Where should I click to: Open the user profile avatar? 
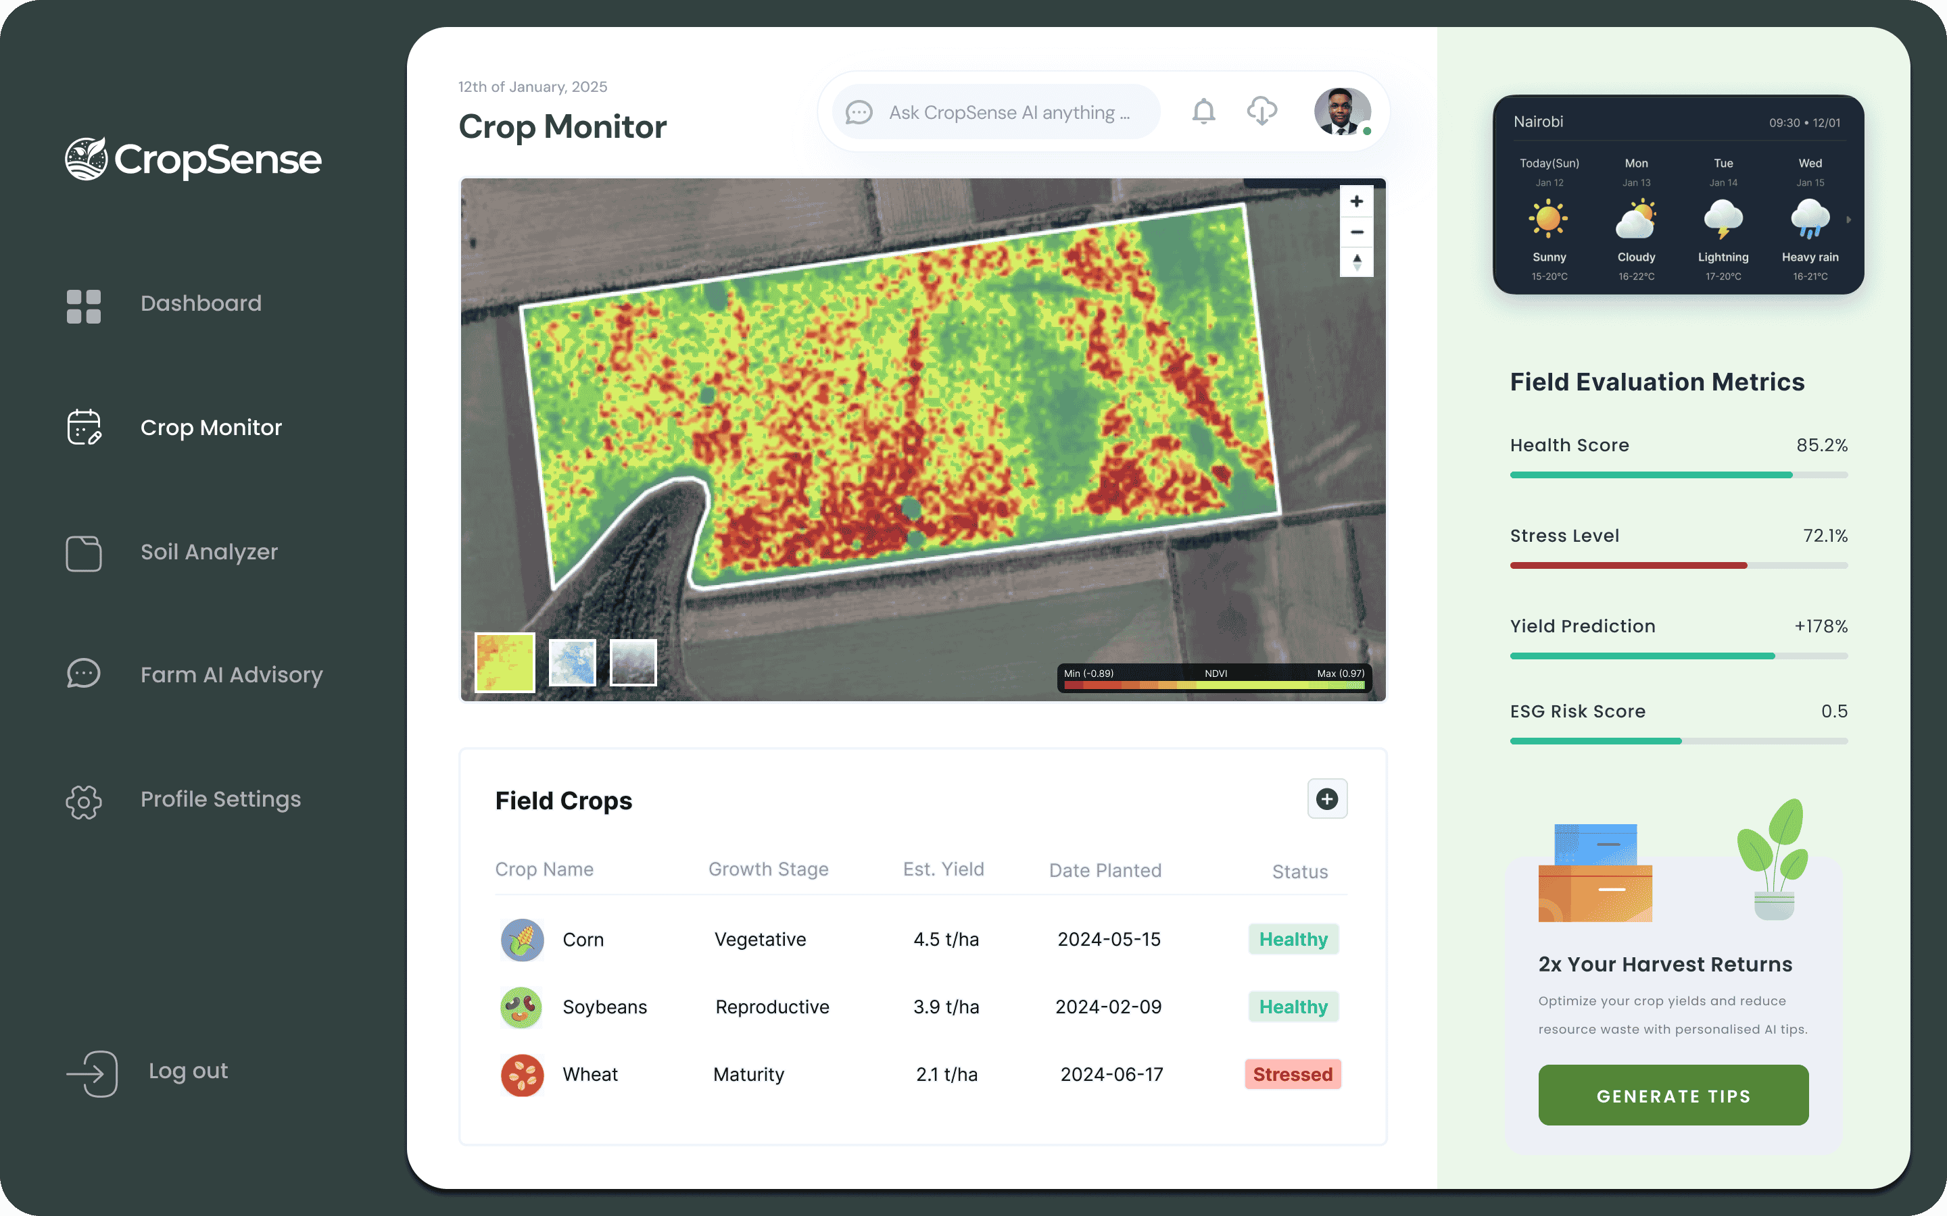coord(1342,111)
